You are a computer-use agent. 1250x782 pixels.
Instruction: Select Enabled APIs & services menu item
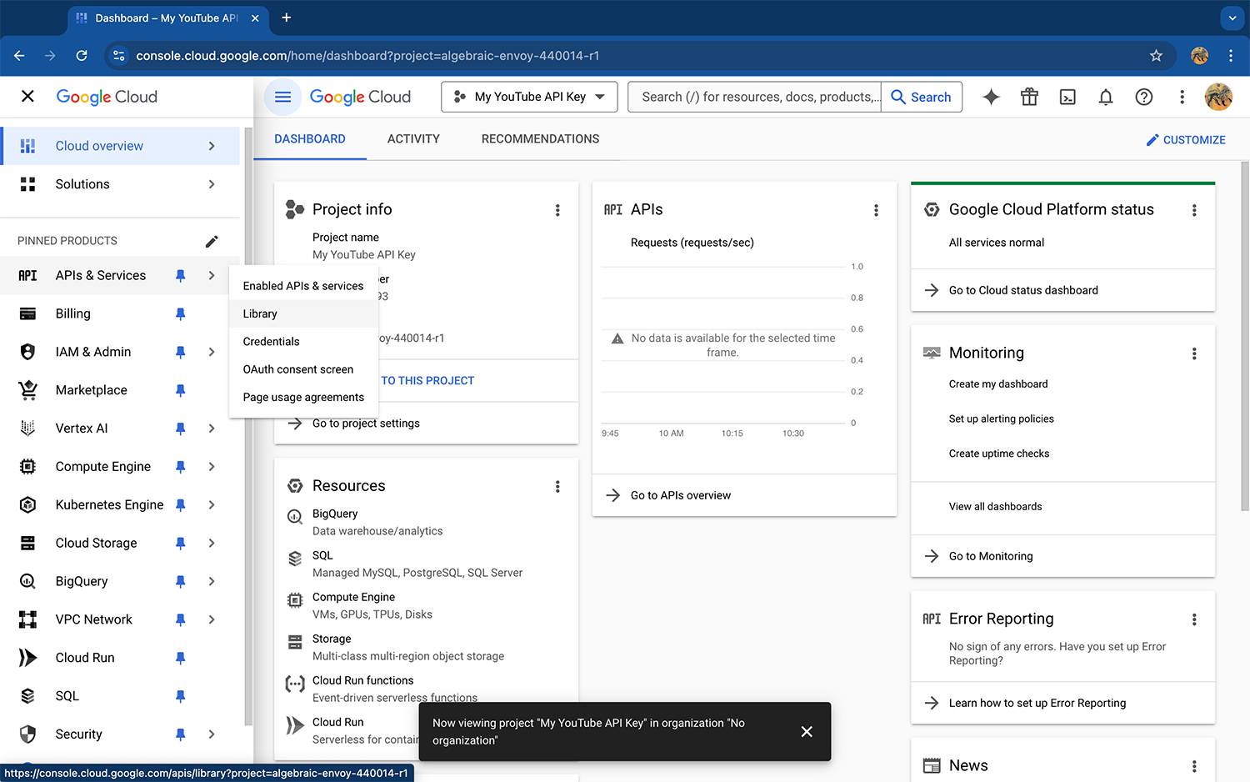[303, 286]
